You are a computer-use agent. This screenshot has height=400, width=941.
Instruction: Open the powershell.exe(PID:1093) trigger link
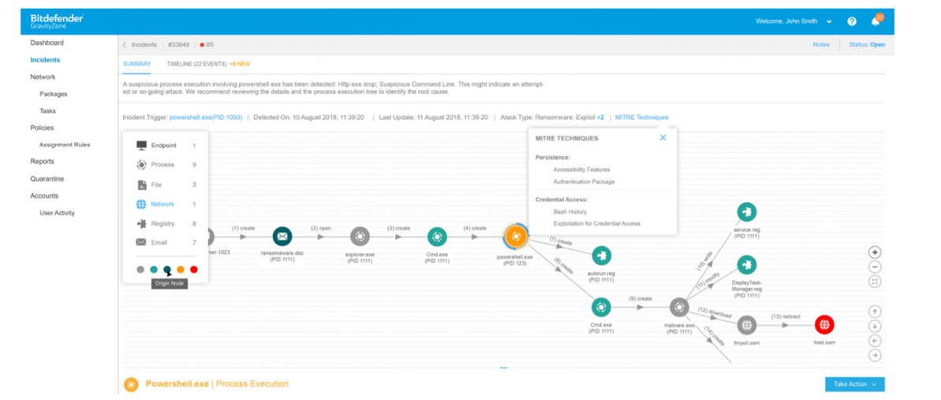pyautogui.click(x=206, y=118)
